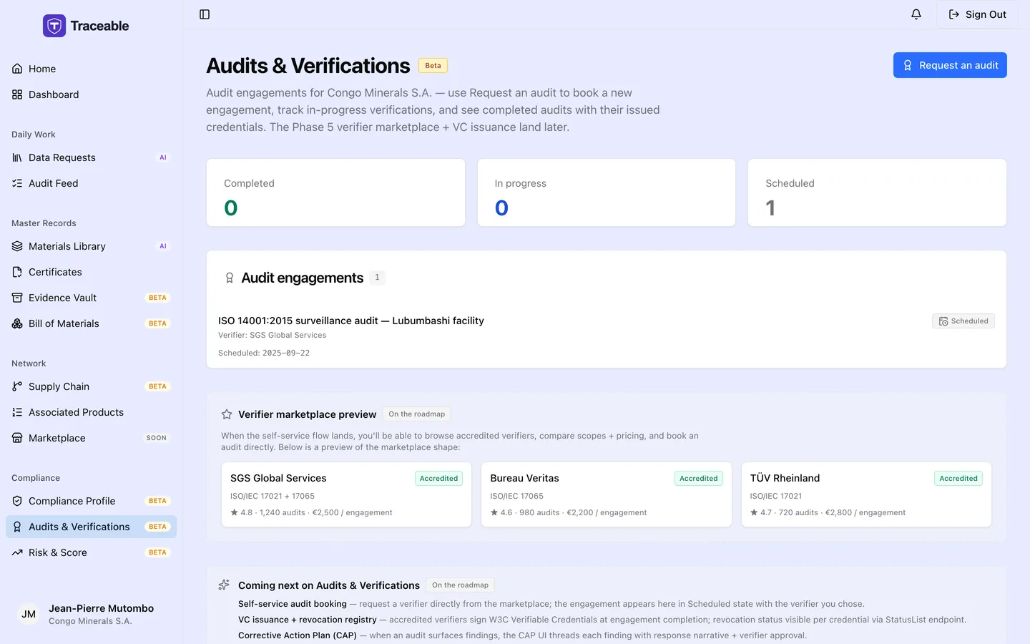Viewport: 1030px width, 644px height.
Task: Open the Home page
Action: (x=91, y=69)
